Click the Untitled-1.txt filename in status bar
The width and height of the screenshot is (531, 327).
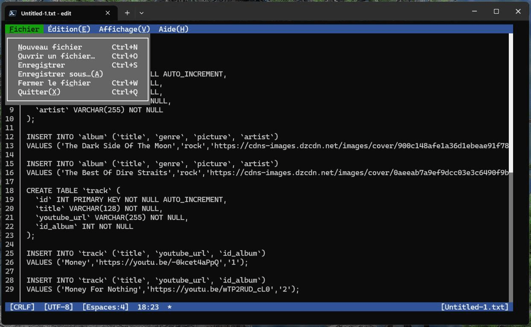coord(474,307)
